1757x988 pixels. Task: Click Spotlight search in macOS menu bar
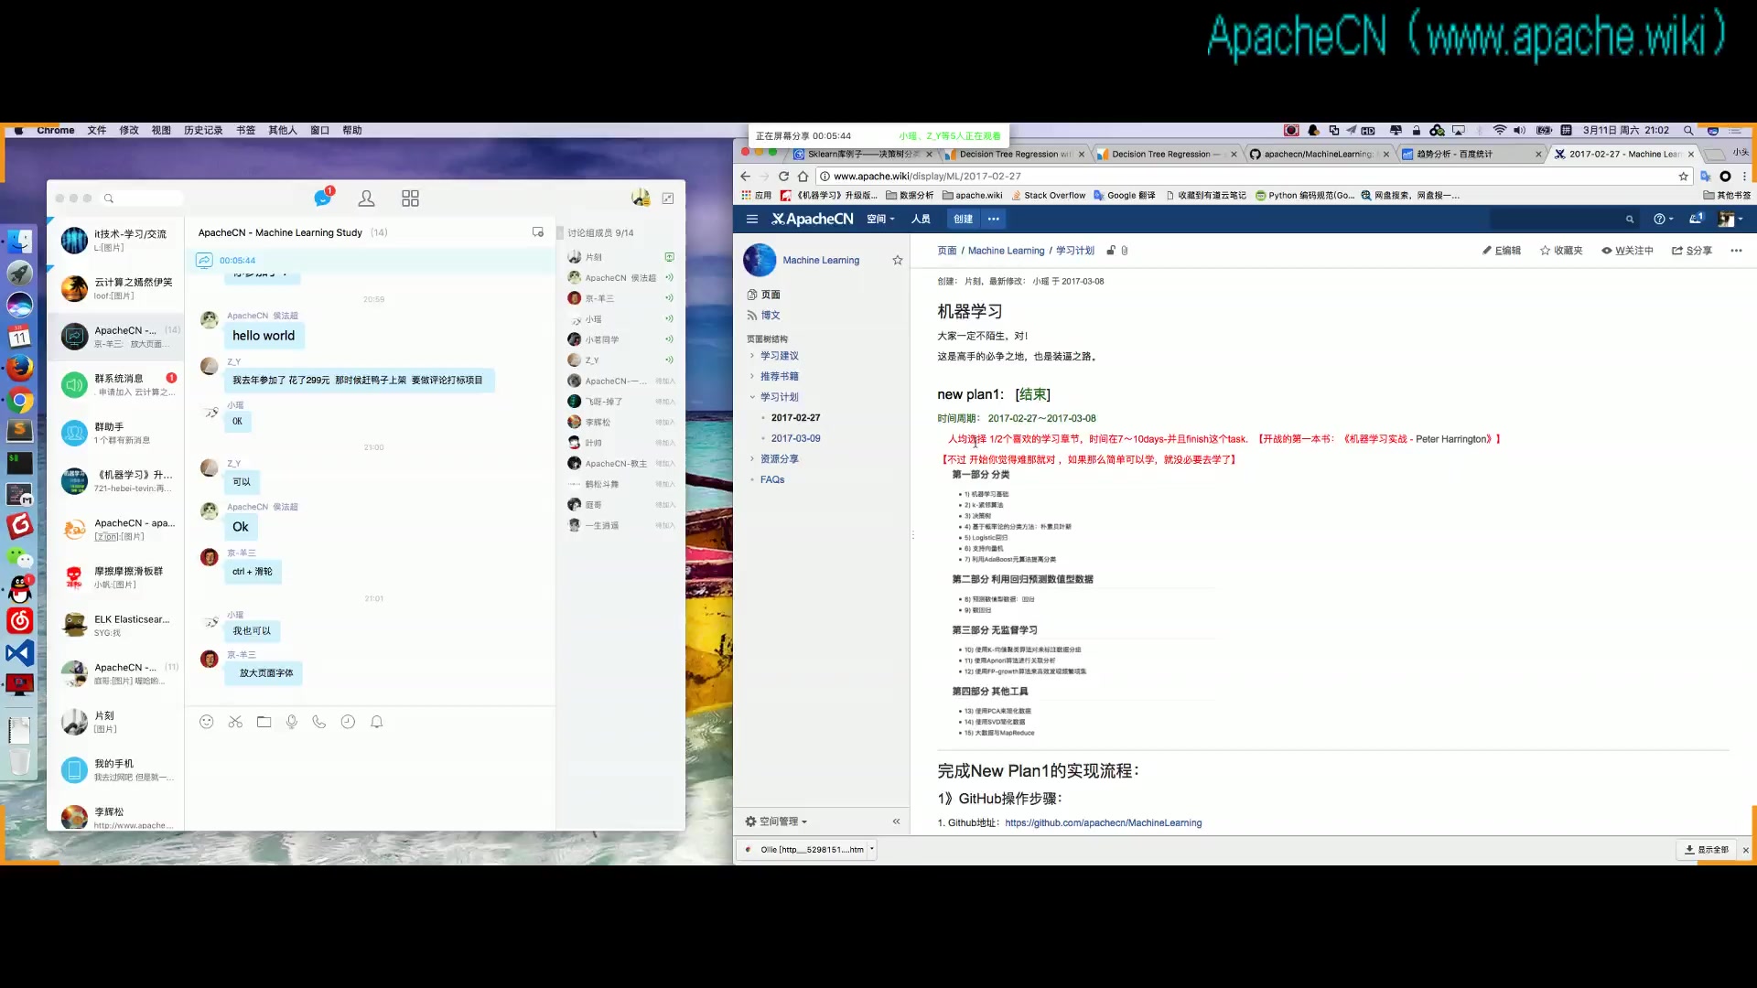(x=1688, y=130)
